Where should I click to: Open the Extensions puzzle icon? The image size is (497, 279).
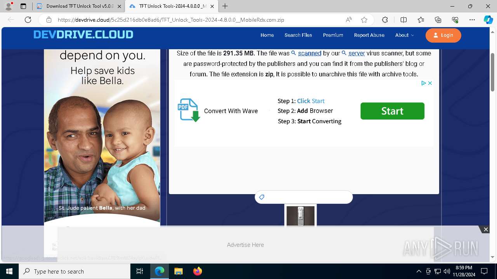coord(385,20)
